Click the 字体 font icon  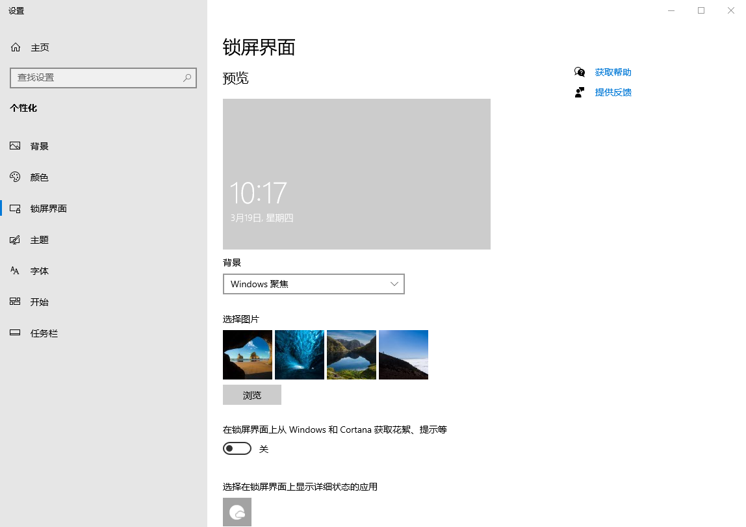15,270
